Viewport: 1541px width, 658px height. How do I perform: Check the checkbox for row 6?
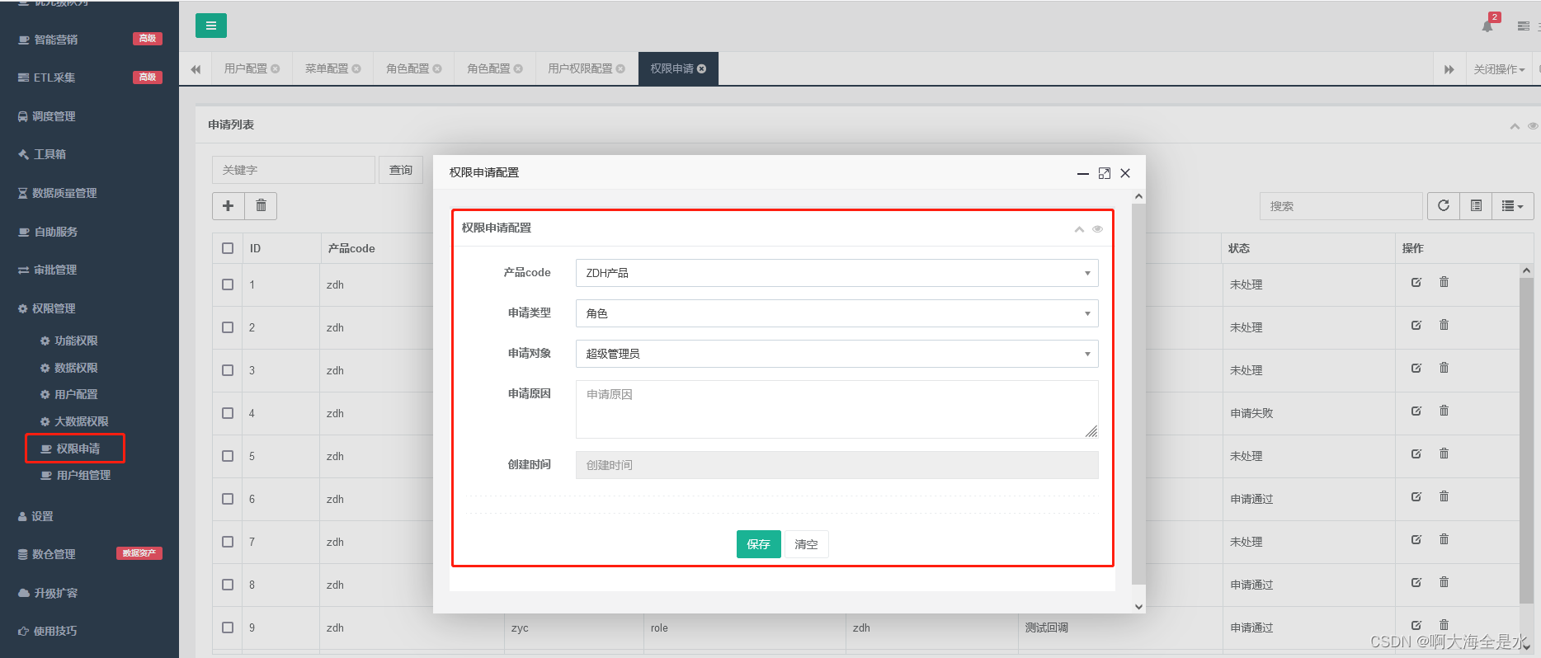click(228, 499)
